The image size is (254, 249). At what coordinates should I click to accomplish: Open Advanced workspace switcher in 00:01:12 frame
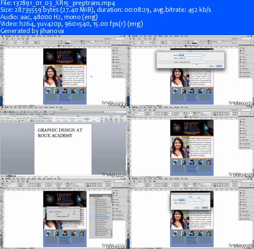tap(108, 39)
